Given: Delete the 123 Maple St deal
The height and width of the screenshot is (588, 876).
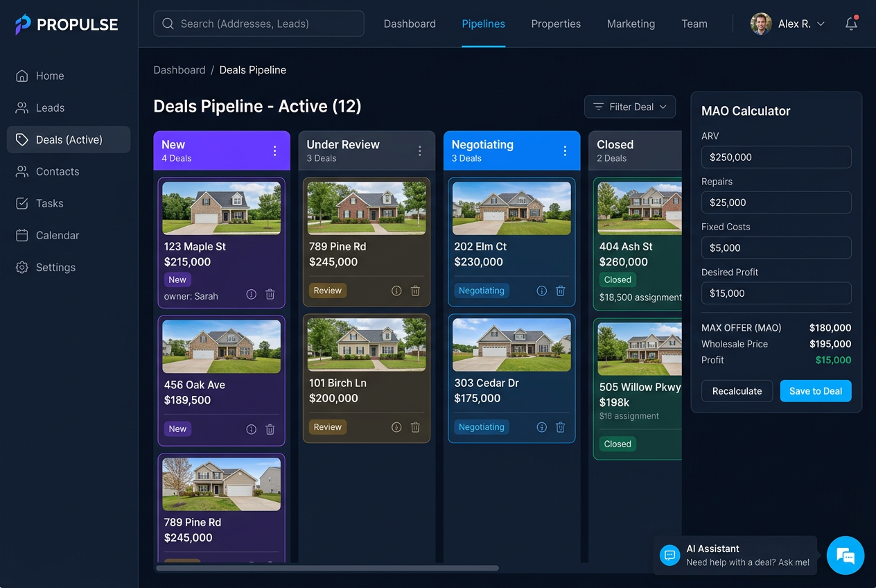Looking at the screenshot, I should point(270,294).
